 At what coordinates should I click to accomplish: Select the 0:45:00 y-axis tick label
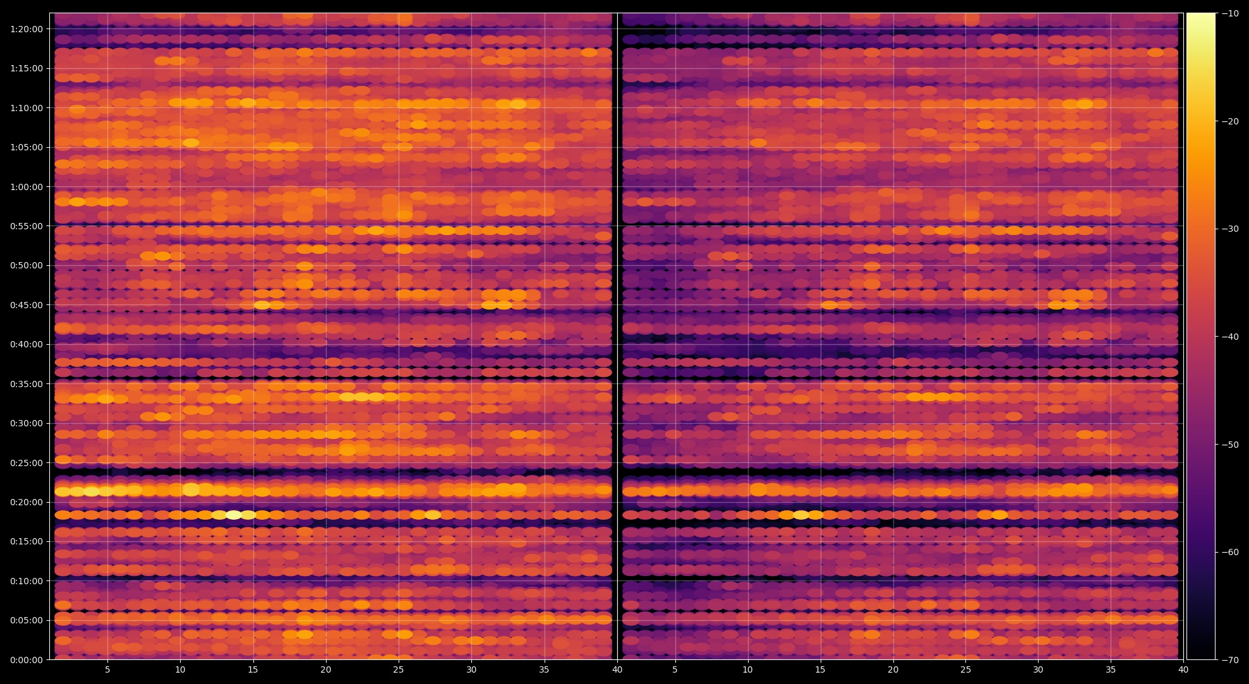[x=27, y=305]
